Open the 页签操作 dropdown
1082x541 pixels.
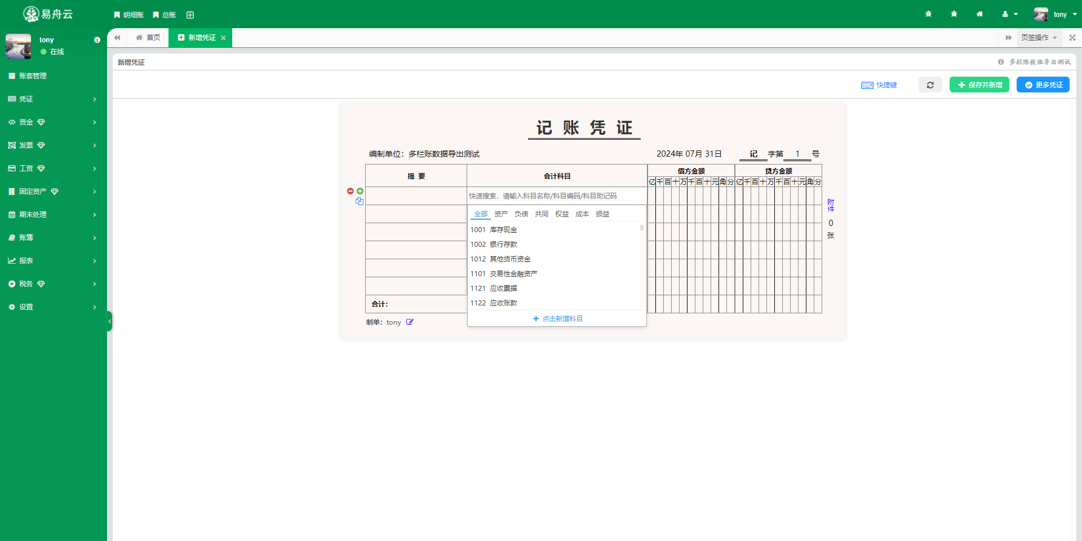click(1039, 38)
